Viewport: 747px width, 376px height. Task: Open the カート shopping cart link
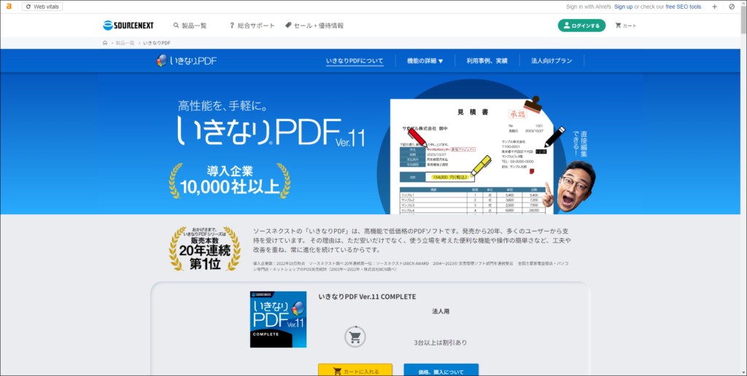[626, 26]
